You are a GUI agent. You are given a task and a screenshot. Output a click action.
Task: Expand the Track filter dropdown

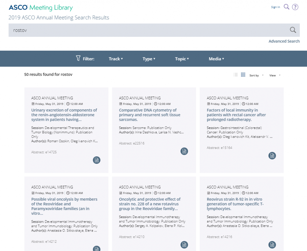(116, 59)
